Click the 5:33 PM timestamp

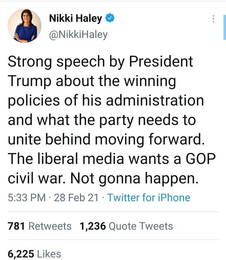[x=26, y=198]
